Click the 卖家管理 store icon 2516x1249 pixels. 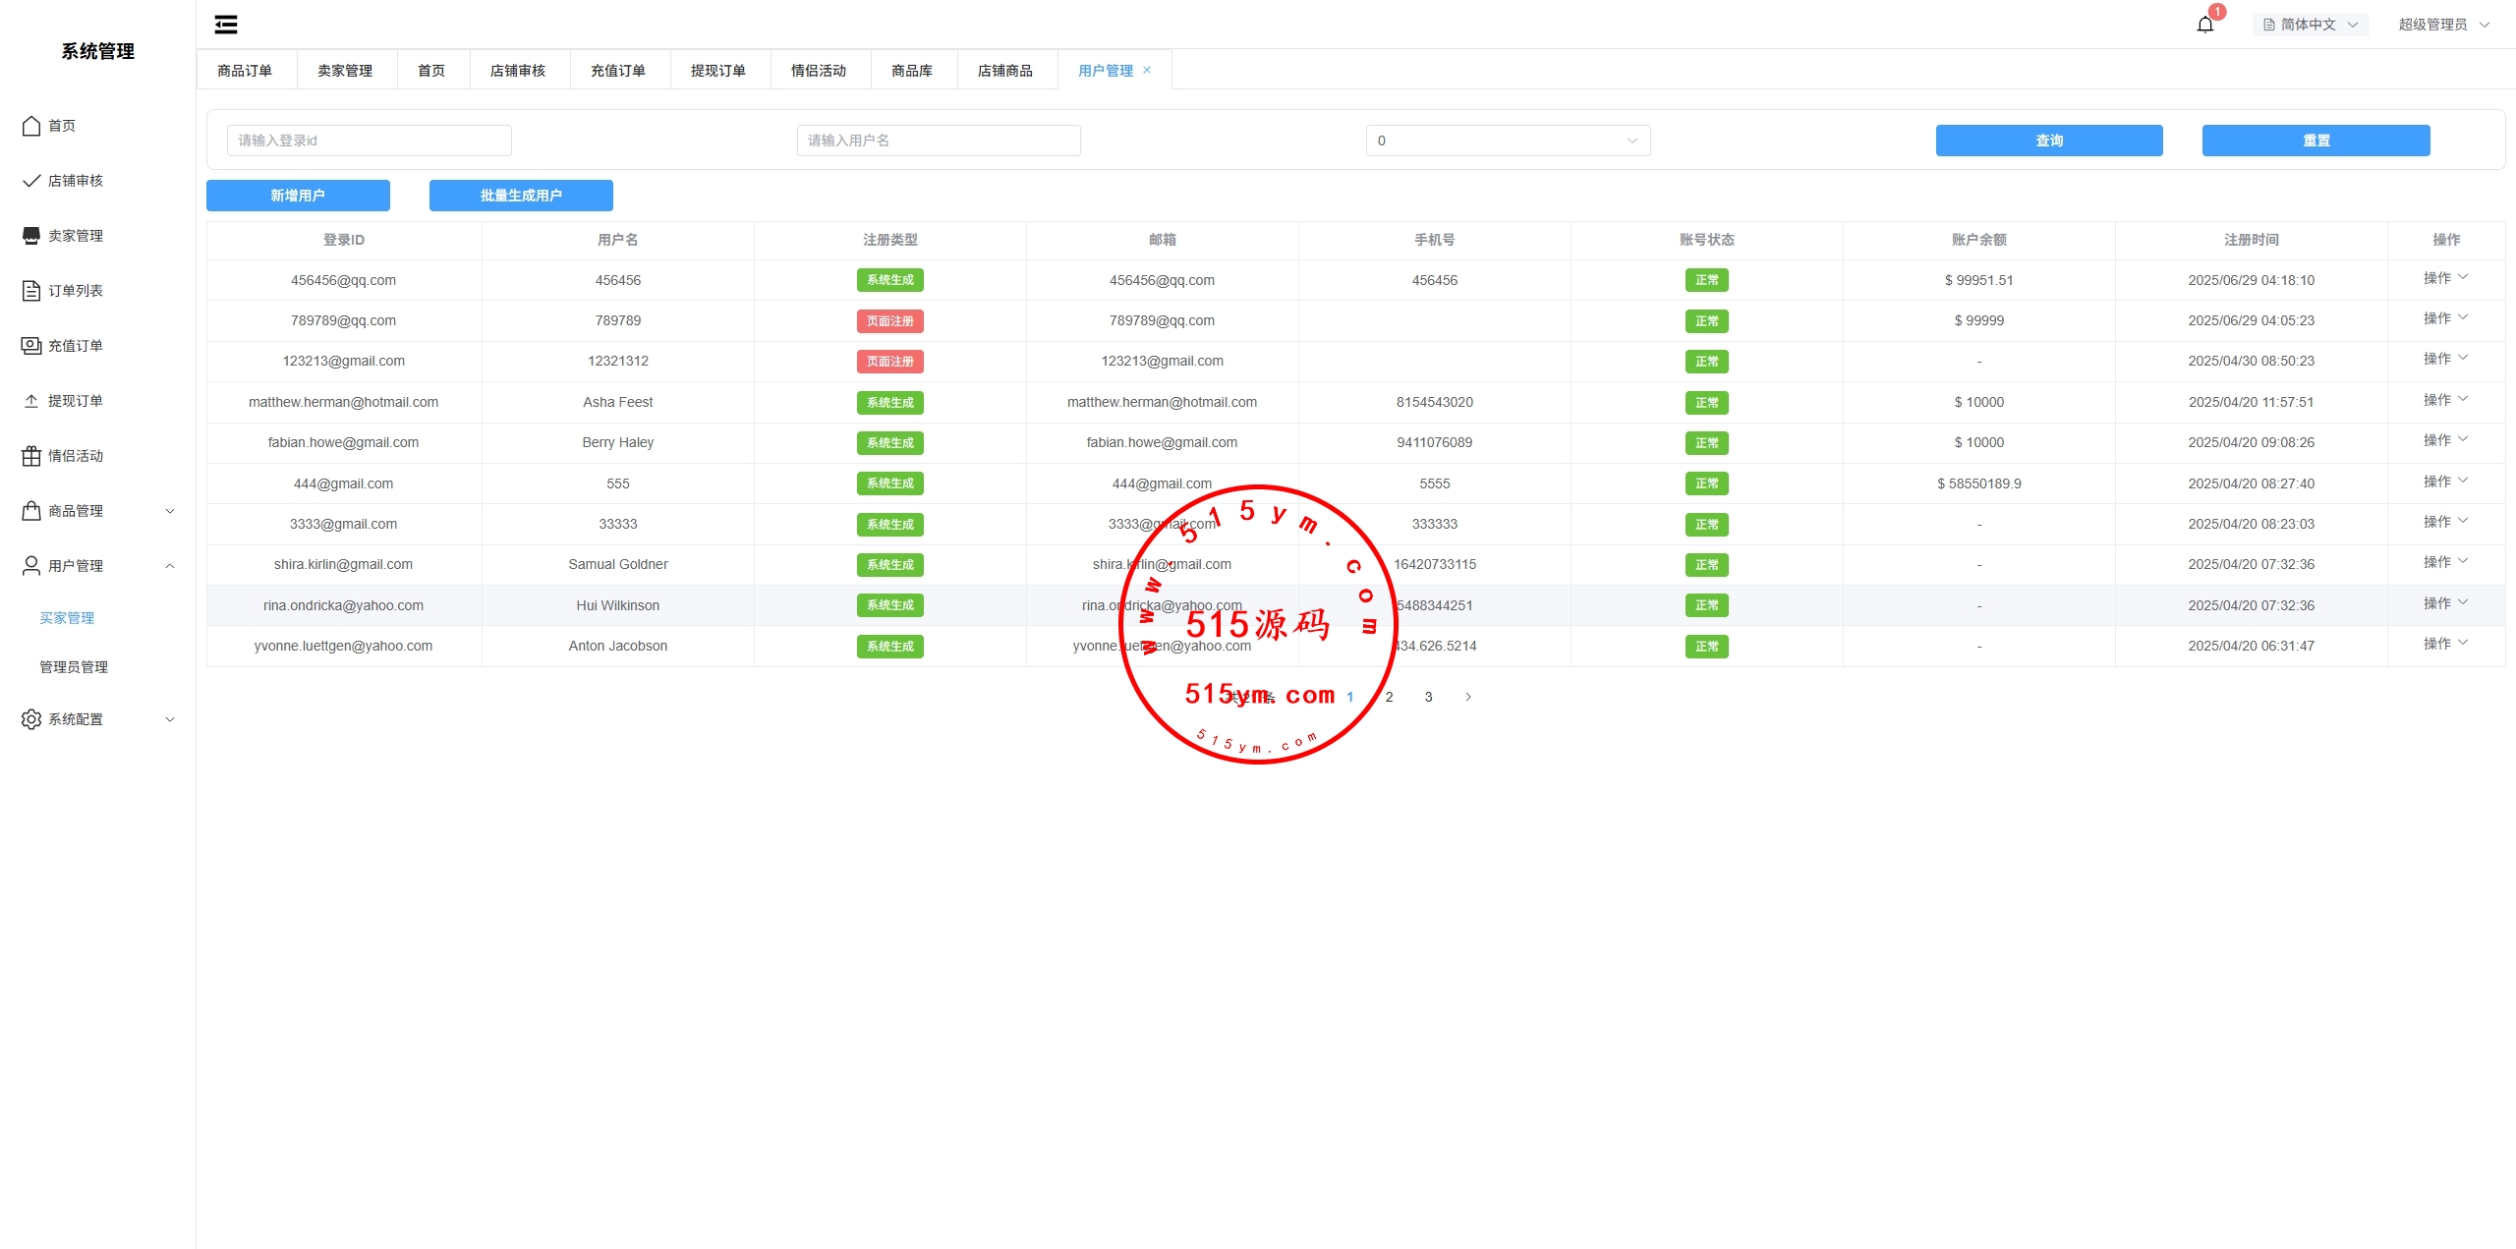pyautogui.click(x=31, y=236)
